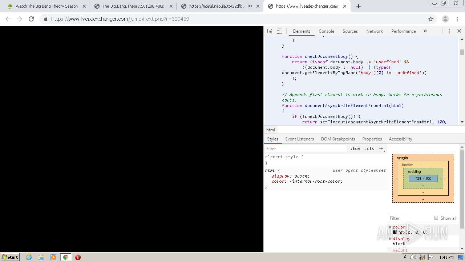Switch to the Sources tab
Screen dimensions: 465x262
(350, 31)
